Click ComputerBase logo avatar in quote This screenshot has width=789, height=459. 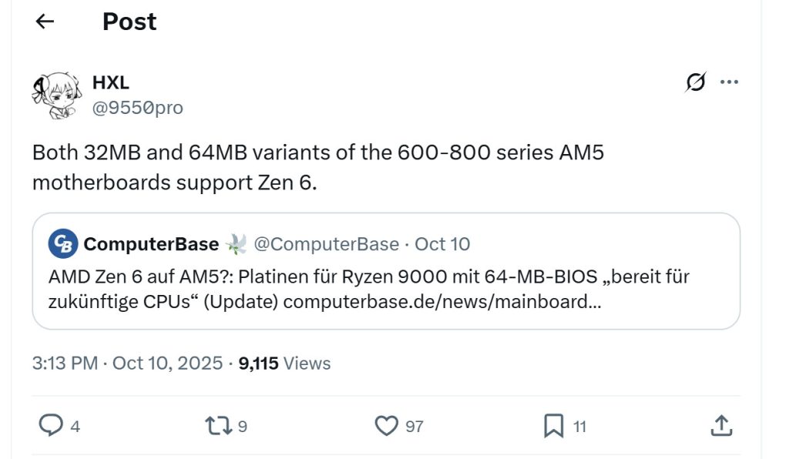[x=62, y=244]
